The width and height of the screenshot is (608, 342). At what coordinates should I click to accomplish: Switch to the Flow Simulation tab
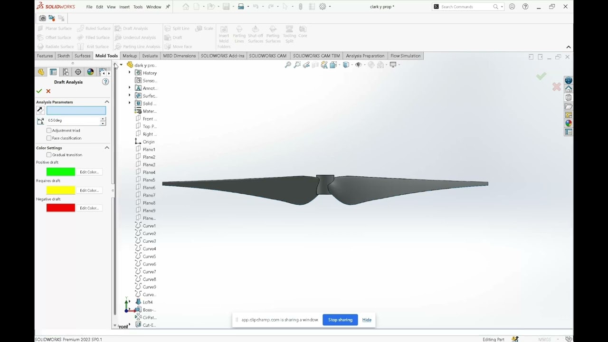(405, 56)
